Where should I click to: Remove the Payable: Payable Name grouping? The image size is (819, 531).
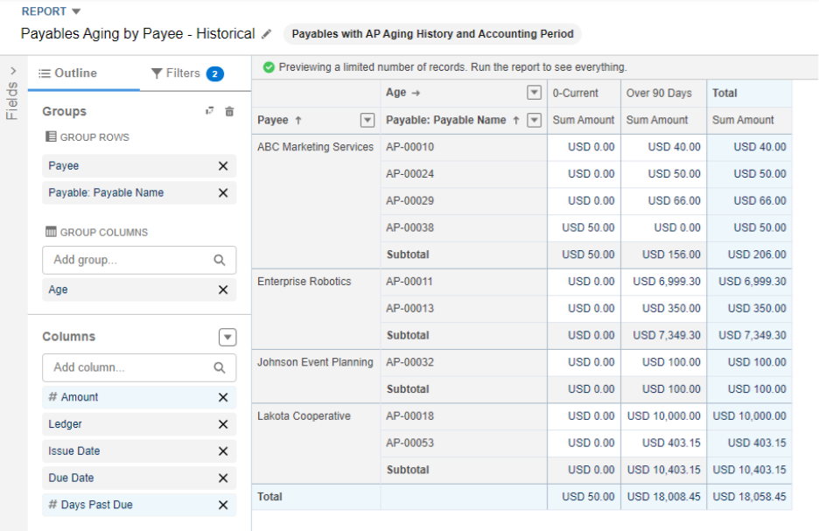223,192
